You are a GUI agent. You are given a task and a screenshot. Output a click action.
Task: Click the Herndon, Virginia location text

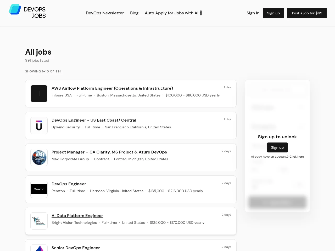pos(117,191)
